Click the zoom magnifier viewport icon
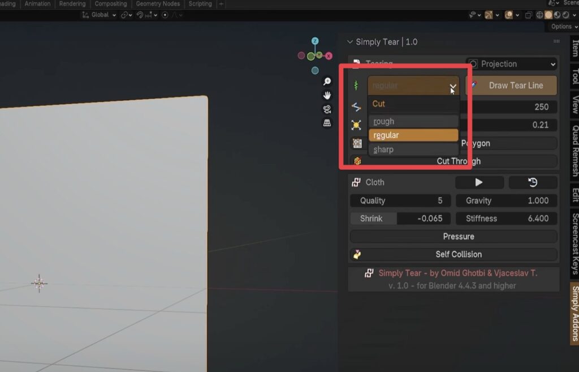This screenshot has height=372, width=579. (x=327, y=81)
